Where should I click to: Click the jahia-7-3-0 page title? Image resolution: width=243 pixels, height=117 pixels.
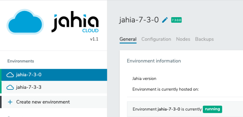pyautogui.click(x=139, y=20)
